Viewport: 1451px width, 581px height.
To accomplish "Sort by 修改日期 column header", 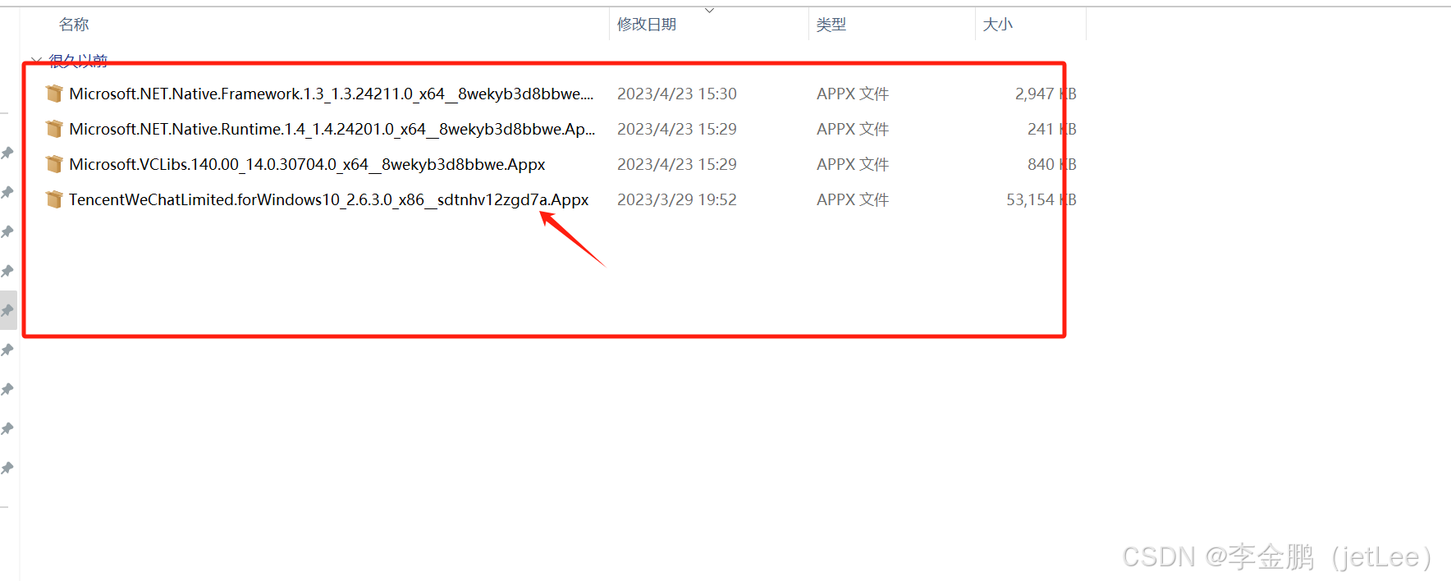I will 647,25.
